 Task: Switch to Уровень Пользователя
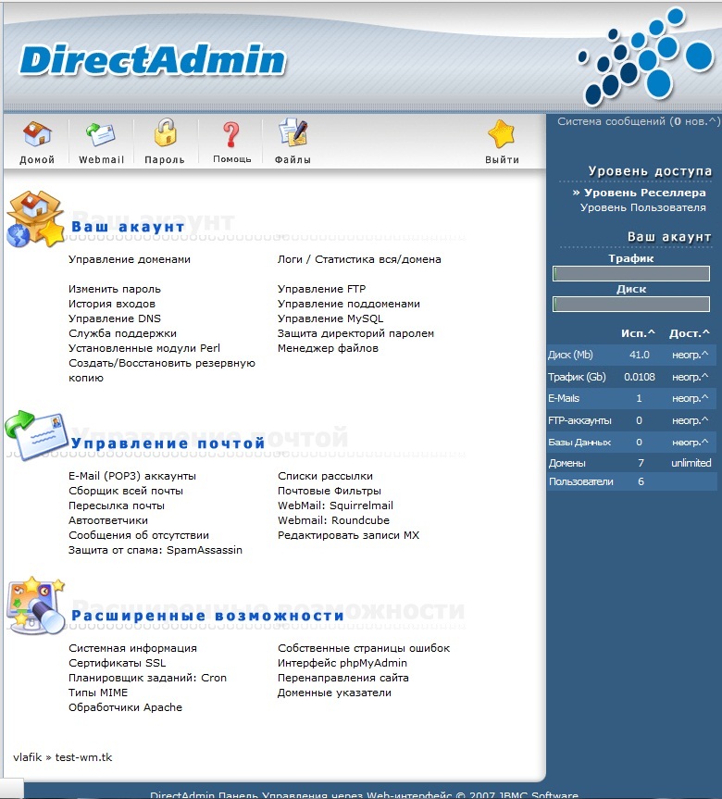click(643, 207)
